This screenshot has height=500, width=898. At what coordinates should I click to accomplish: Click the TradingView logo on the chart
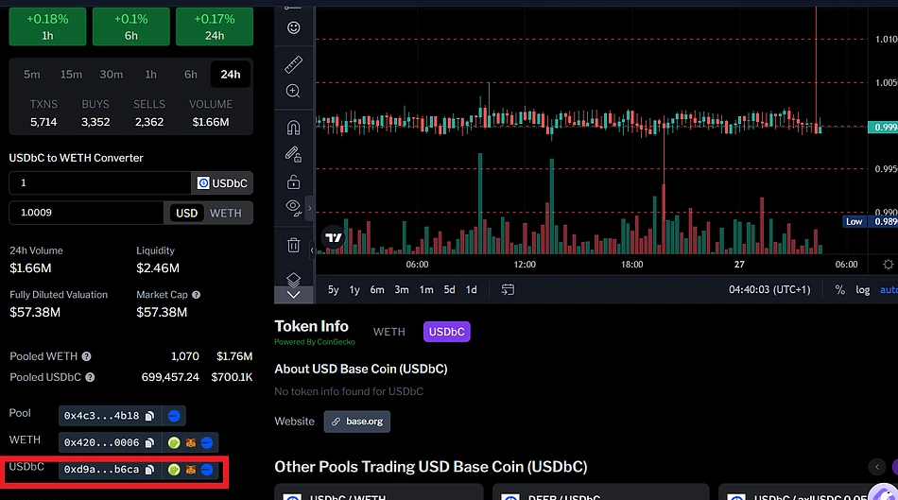pyautogui.click(x=334, y=237)
